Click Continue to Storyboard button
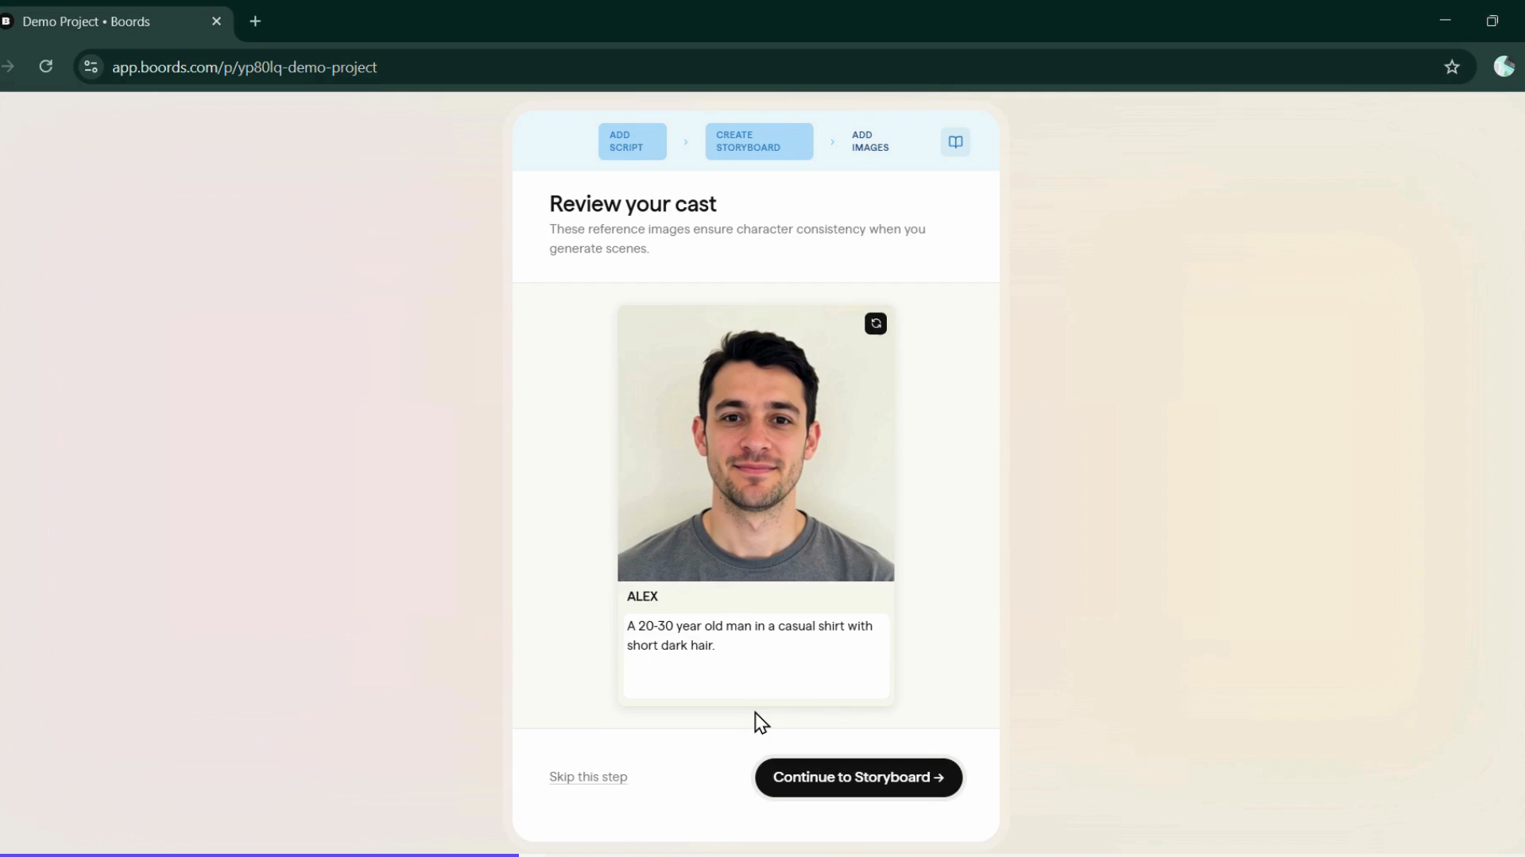 (x=857, y=777)
